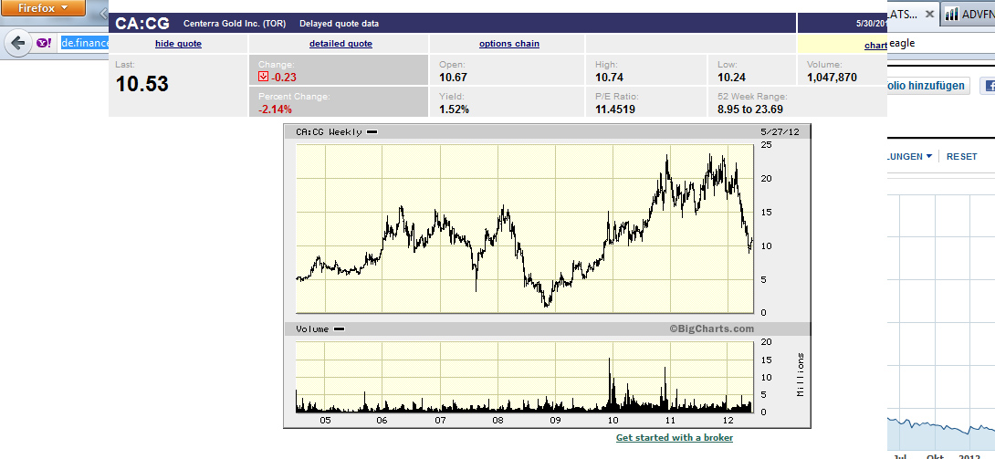Click the 'olio hinzufügen' button
Screen dimensions: 995x459
(x=927, y=86)
